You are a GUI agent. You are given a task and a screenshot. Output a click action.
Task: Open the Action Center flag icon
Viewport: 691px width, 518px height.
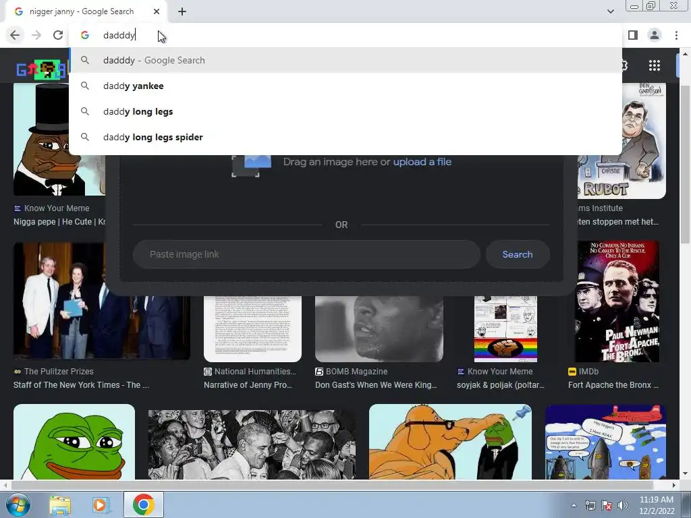click(607, 505)
